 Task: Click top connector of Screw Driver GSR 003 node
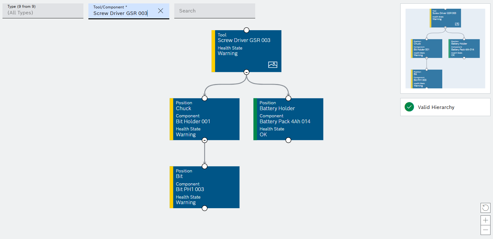[247, 30]
